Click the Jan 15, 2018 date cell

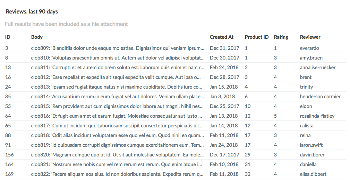tap(224, 87)
